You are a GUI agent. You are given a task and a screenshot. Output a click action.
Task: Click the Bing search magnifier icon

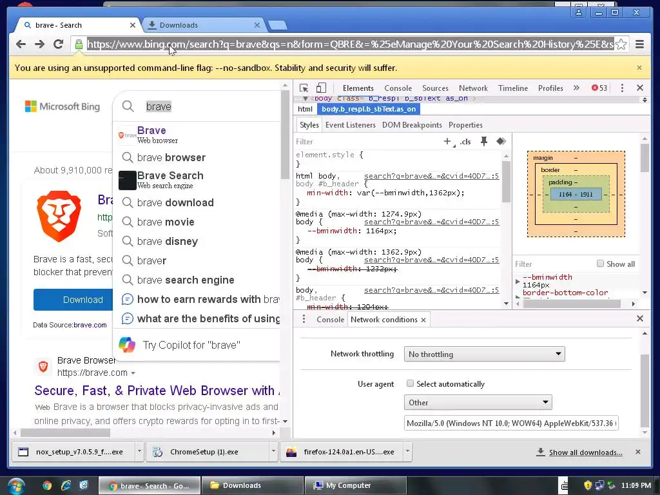pyautogui.click(x=128, y=106)
